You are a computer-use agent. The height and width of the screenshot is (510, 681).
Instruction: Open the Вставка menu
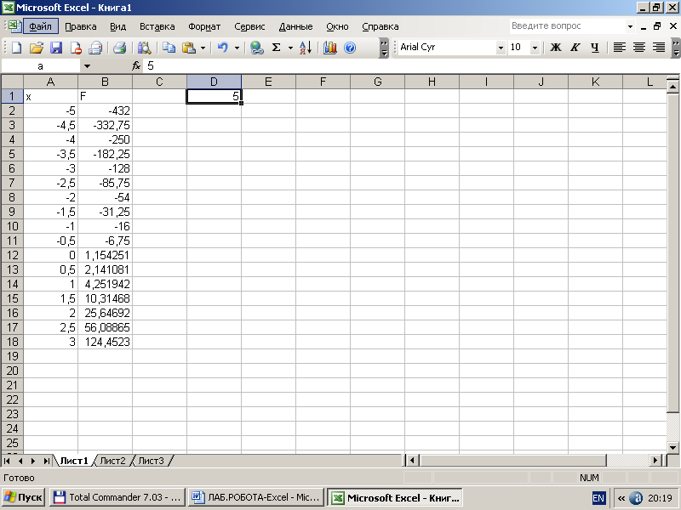[x=157, y=26]
